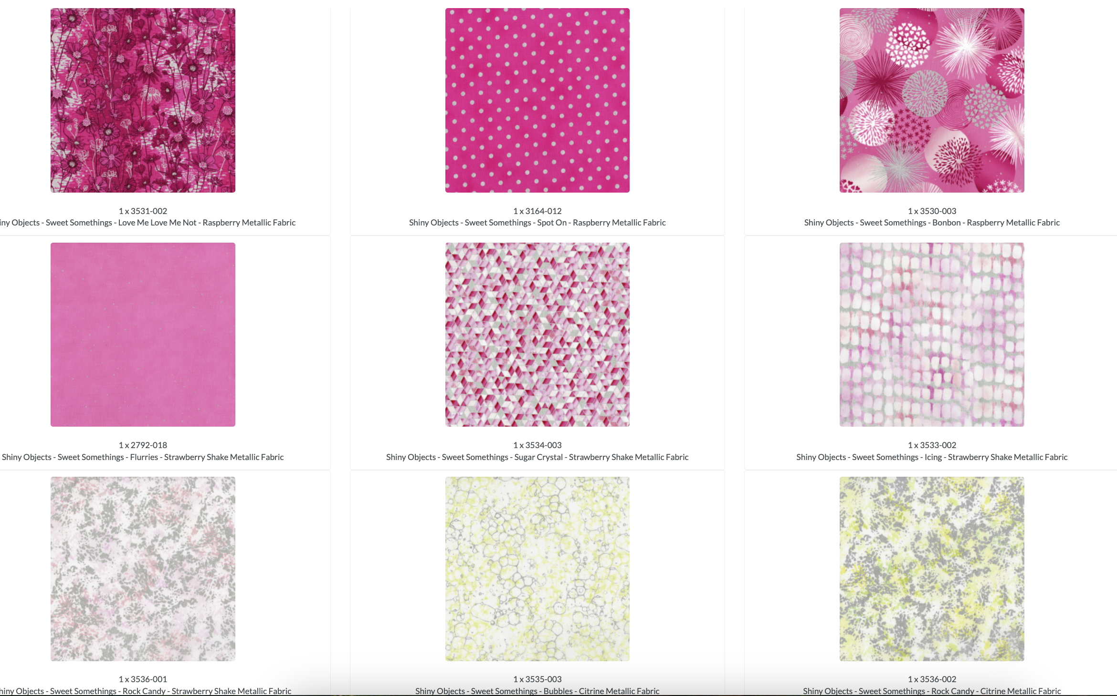The image size is (1117, 696).
Task: Open the Flurries Strawberry Shake pink swatch
Action: 143,334
